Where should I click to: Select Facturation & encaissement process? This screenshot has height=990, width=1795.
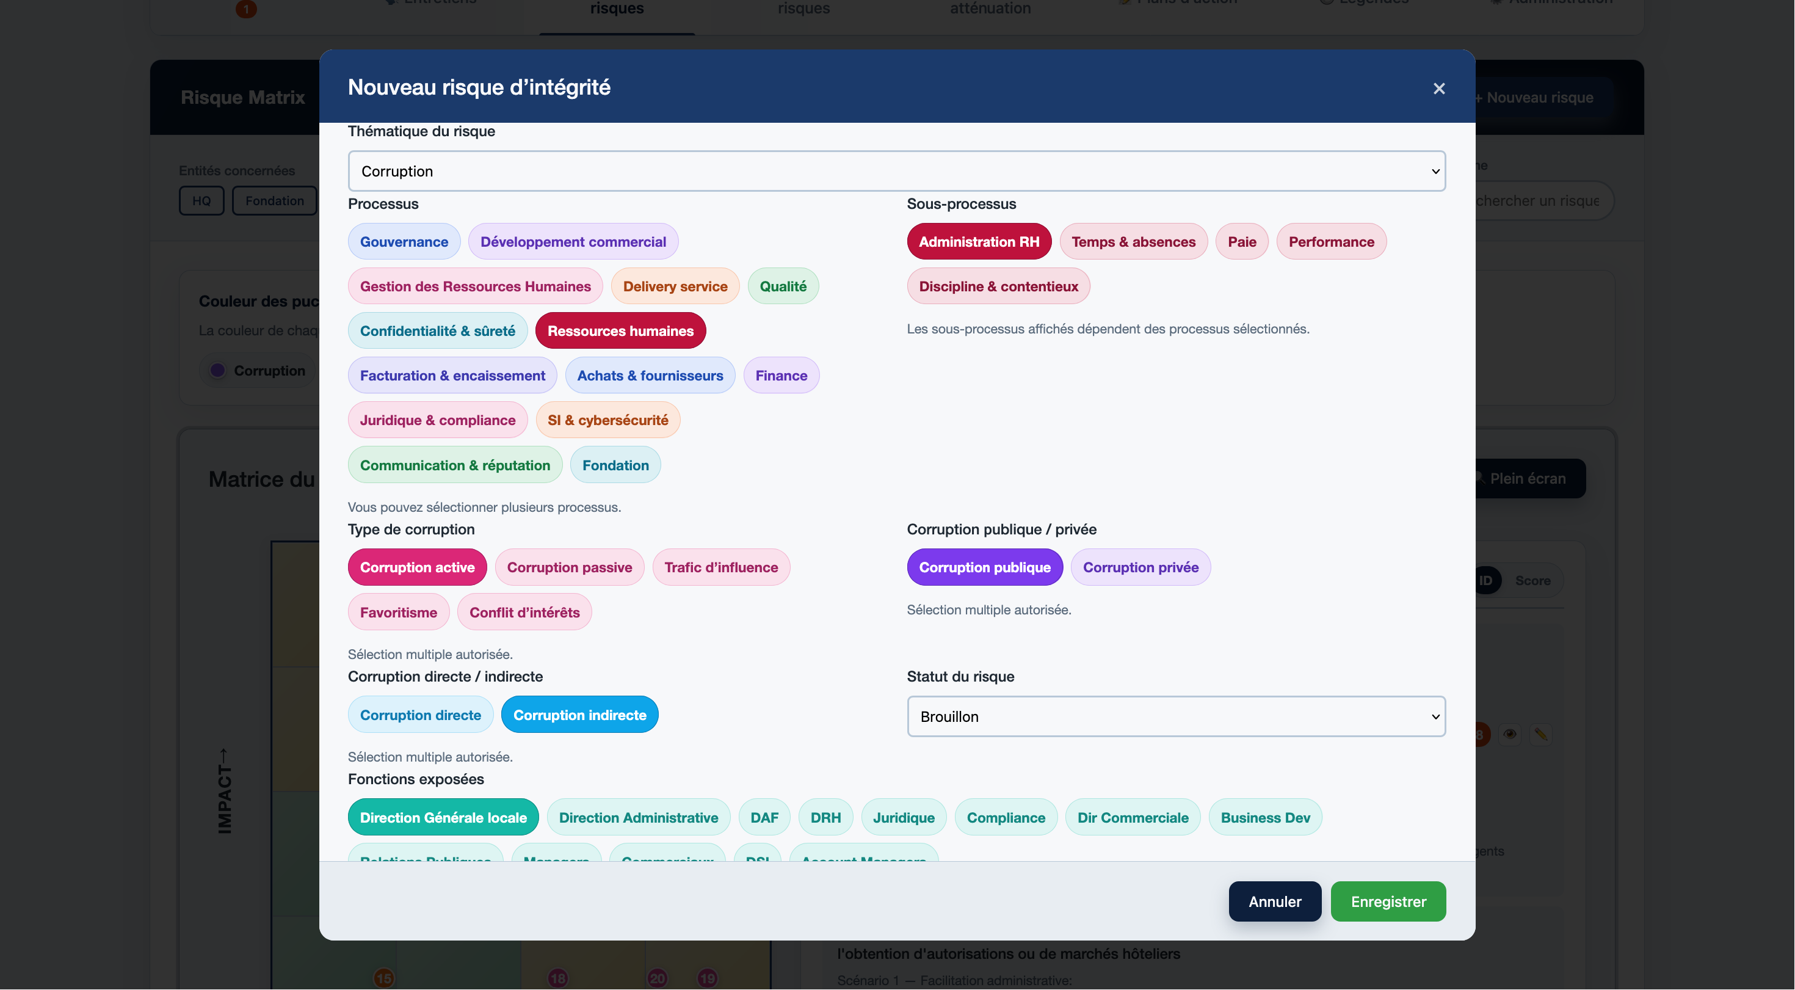pos(452,375)
